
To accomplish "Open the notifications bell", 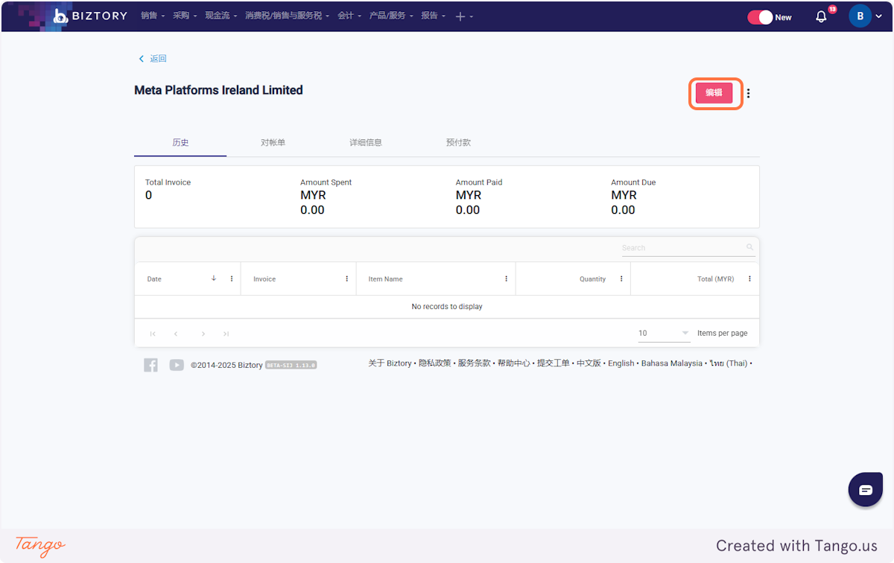I will [821, 16].
